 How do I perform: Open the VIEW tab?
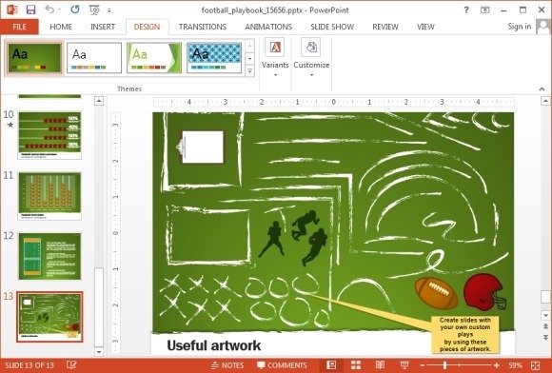point(425,27)
